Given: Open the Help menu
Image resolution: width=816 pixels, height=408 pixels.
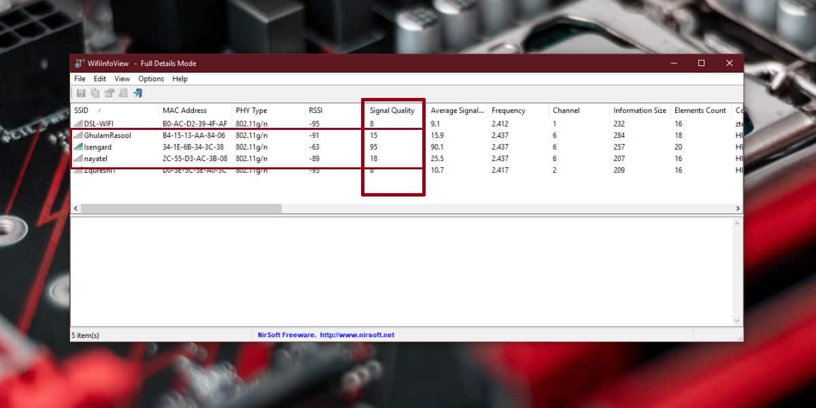Looking at the screenshot, I should point(180,78).
